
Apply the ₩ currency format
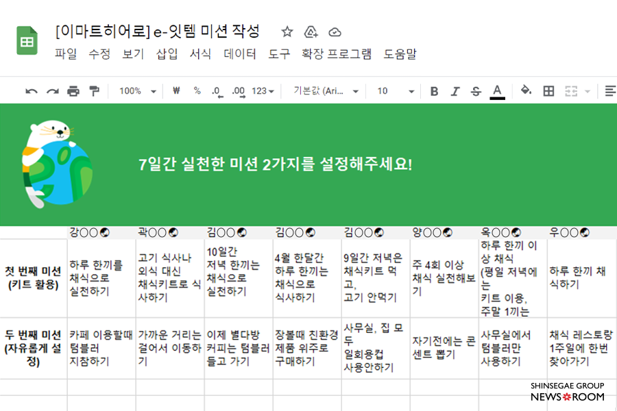[176, 91]
